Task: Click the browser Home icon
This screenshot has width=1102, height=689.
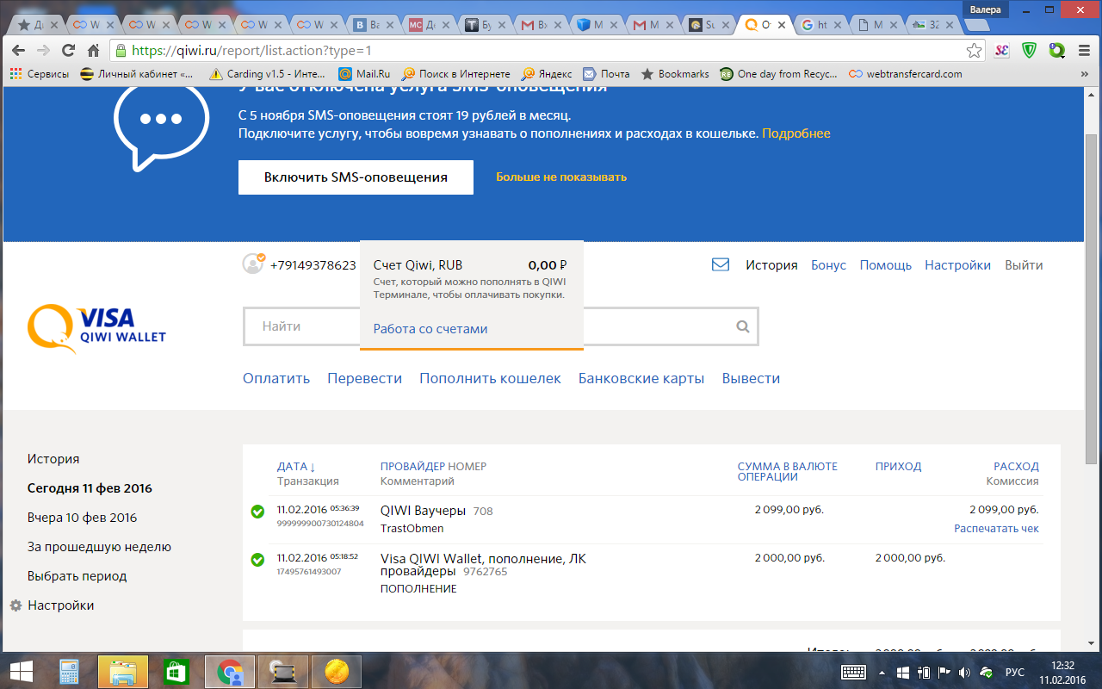Action: click(94, 50)
